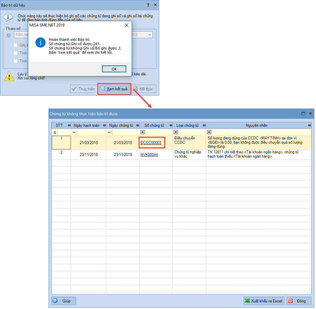
Task: Click pin icon on Ngày hạch toán column
Action: pos(104,125)
